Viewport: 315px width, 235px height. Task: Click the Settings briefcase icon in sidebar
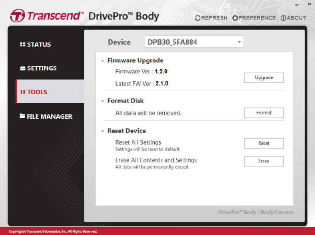point(23,68)
